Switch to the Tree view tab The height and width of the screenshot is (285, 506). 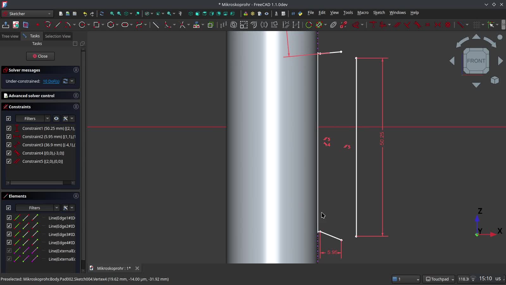[10, 36]
